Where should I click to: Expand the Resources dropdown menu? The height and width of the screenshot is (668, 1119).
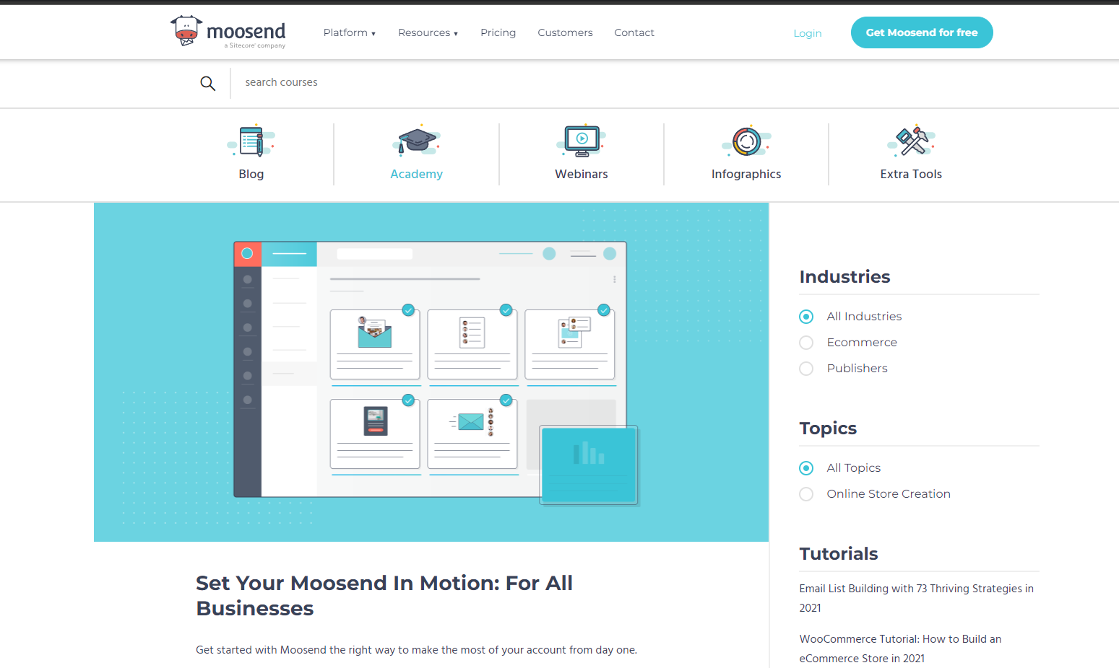click(x=428, y=32)
